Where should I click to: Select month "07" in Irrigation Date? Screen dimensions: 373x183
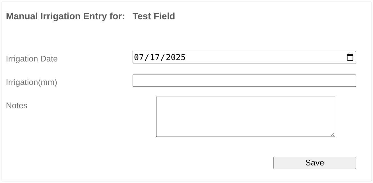[139, 57]
